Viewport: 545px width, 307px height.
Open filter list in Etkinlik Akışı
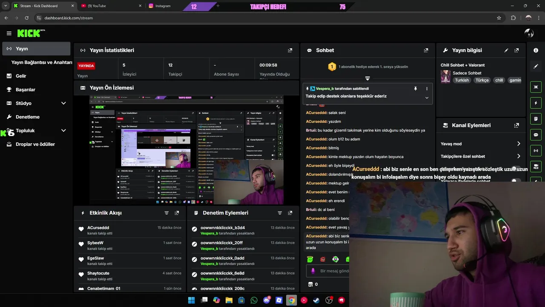(166, 213)
